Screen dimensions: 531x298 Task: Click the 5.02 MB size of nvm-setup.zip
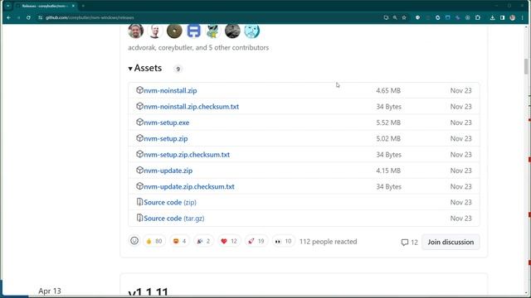(388, 138)
